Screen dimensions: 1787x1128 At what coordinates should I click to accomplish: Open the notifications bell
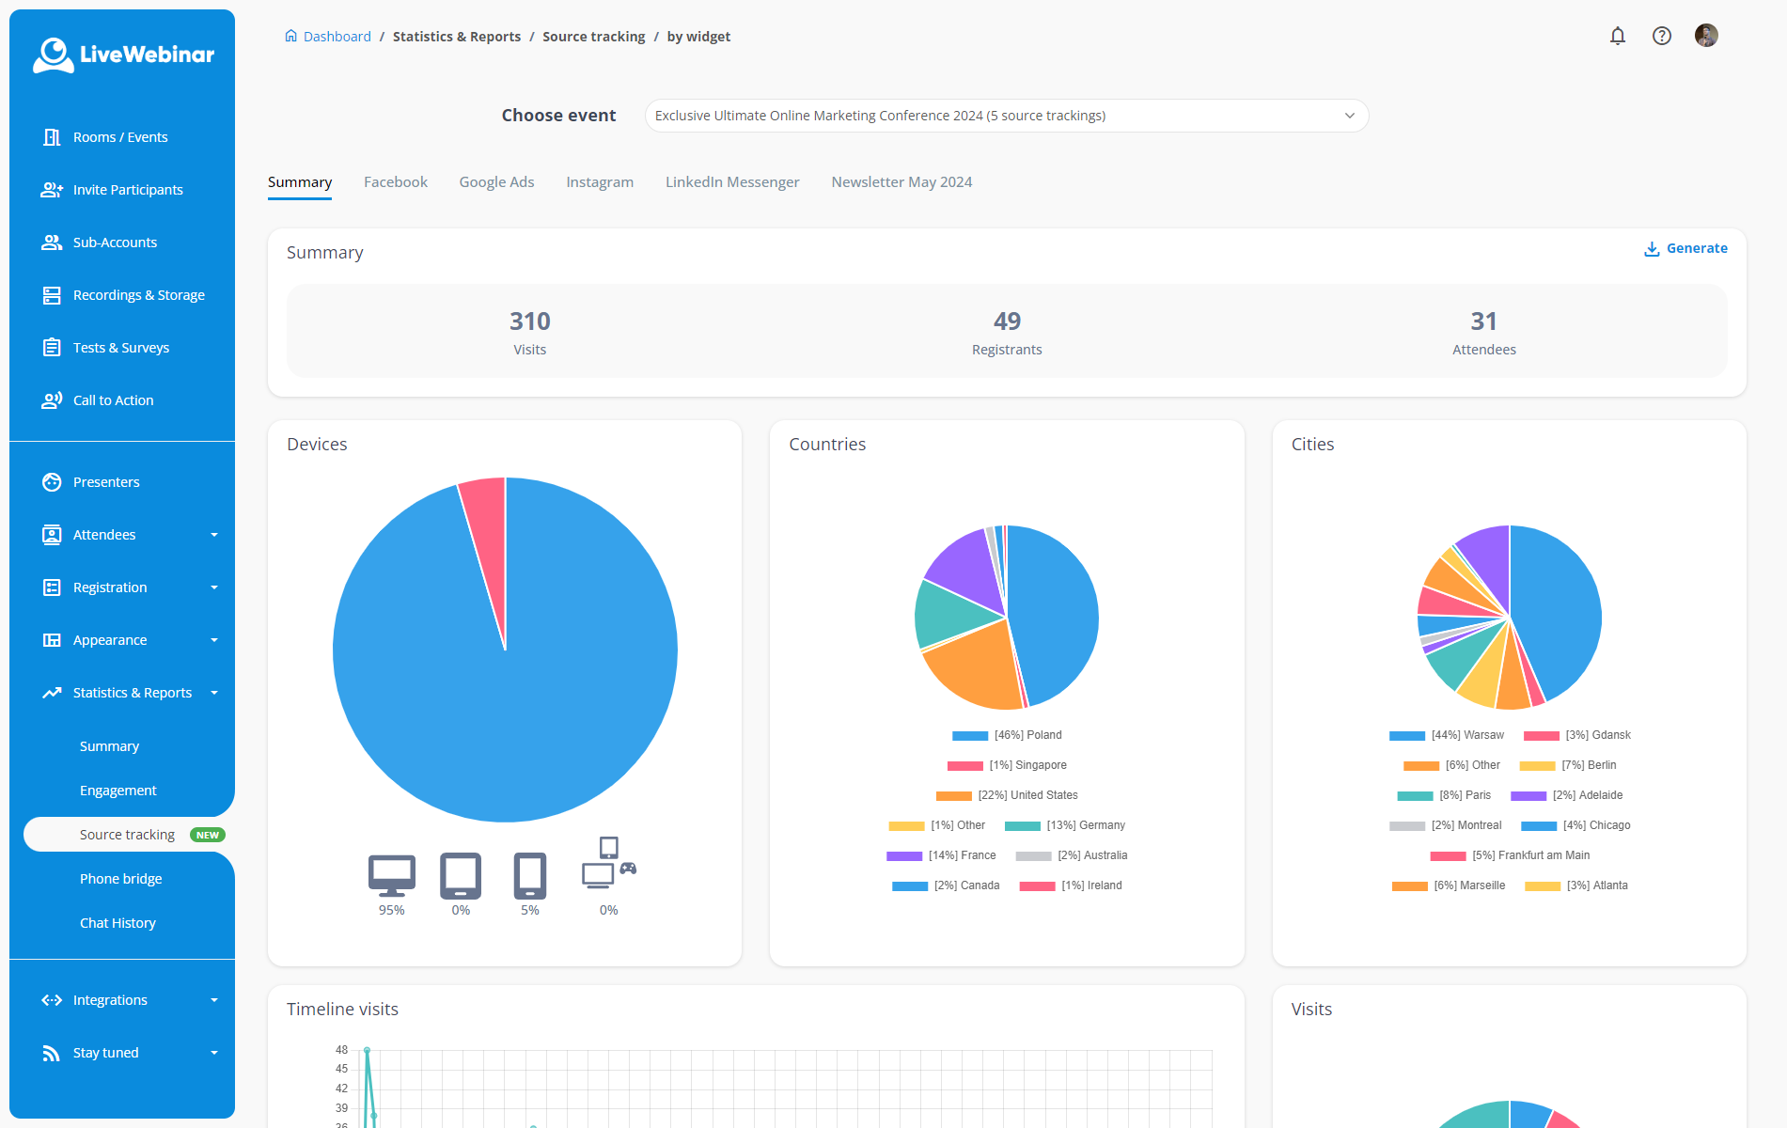pos(1617,36)
